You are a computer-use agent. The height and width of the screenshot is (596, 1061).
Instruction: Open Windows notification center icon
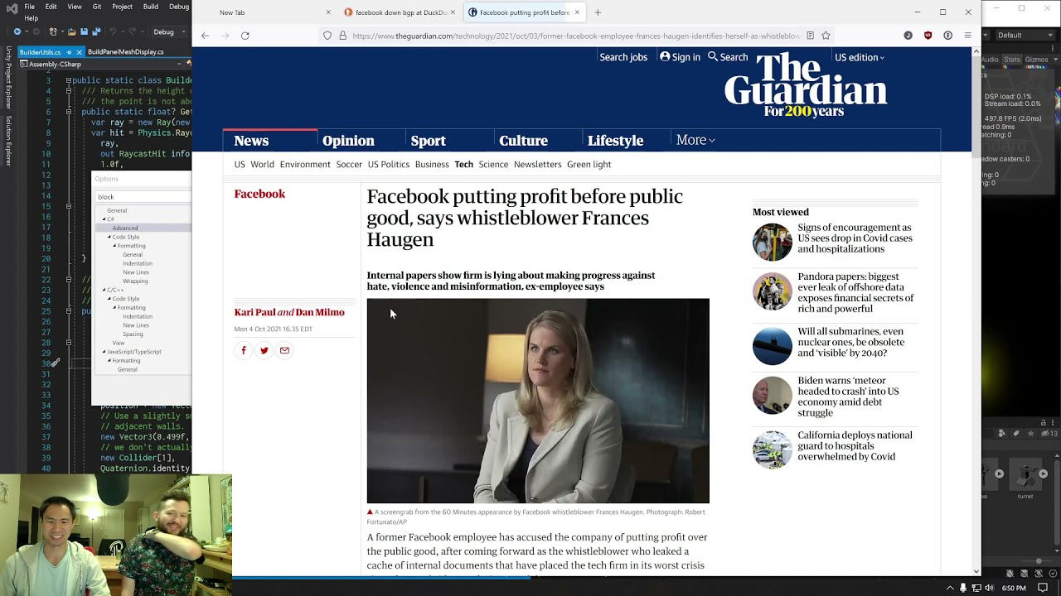click(x=1043, y=588)
